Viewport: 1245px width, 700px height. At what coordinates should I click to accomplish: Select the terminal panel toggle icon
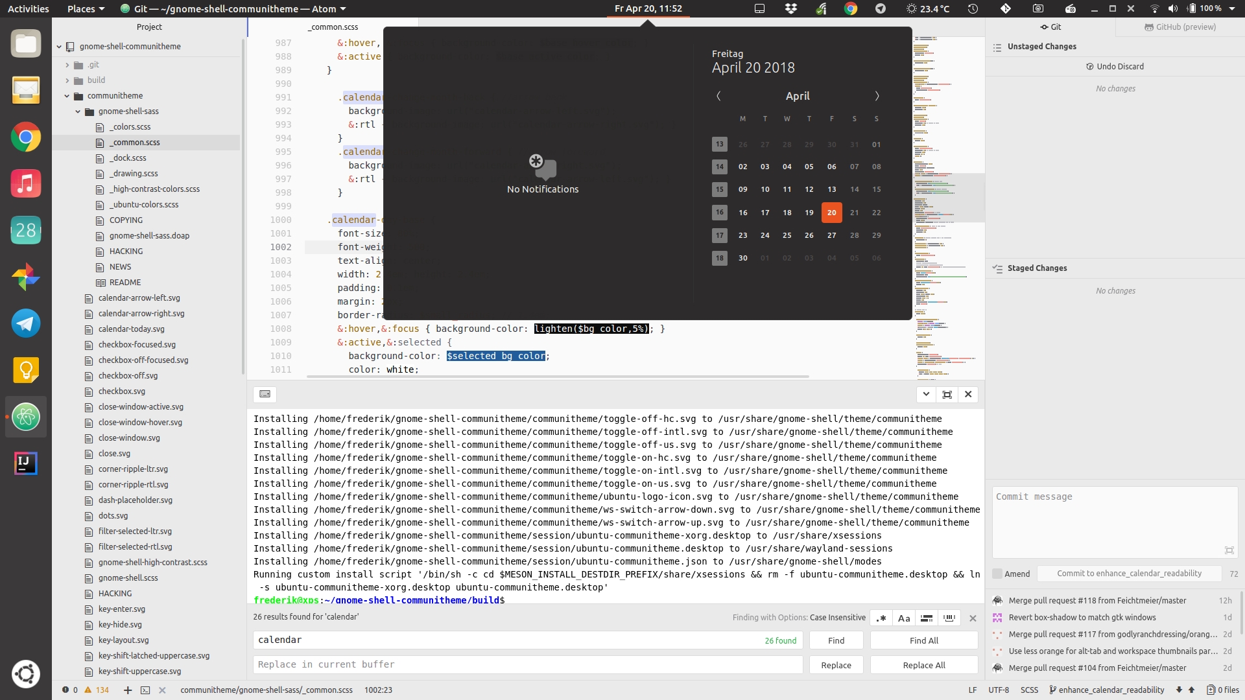point(264,394)
